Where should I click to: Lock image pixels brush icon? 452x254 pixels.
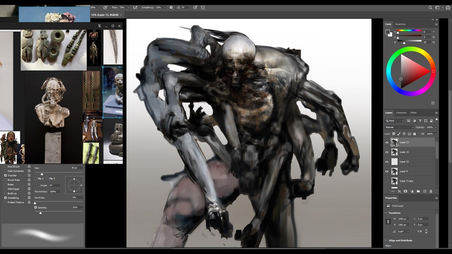(399, 134)
